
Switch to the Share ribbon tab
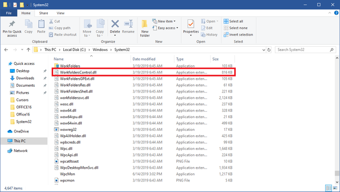point(44,13)
